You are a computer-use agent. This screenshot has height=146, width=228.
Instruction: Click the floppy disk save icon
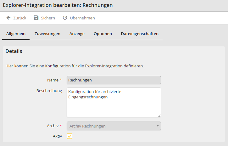tap(36, 18)
